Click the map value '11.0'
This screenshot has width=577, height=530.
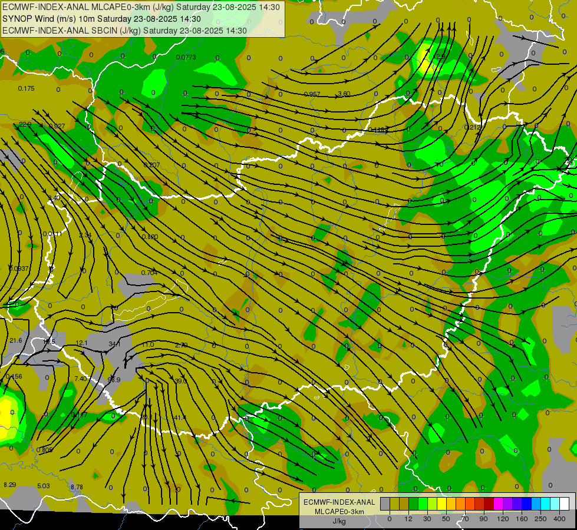tap(148, 345)
